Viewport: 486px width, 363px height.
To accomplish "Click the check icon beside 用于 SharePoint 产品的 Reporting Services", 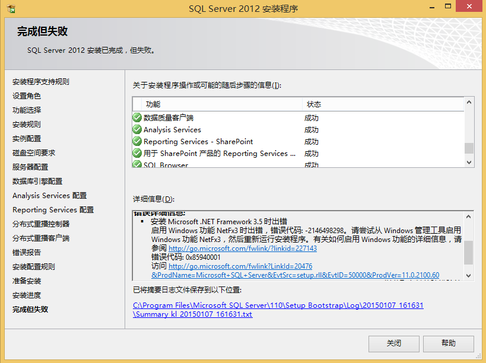I will point(137,153).
